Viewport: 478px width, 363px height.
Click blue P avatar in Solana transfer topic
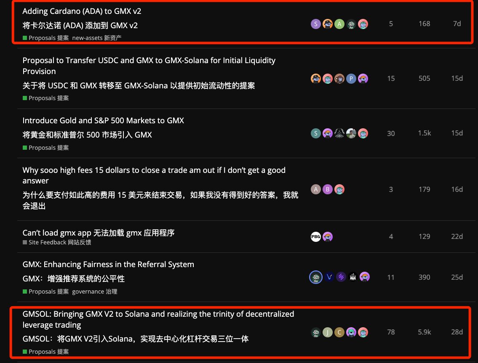351,79
